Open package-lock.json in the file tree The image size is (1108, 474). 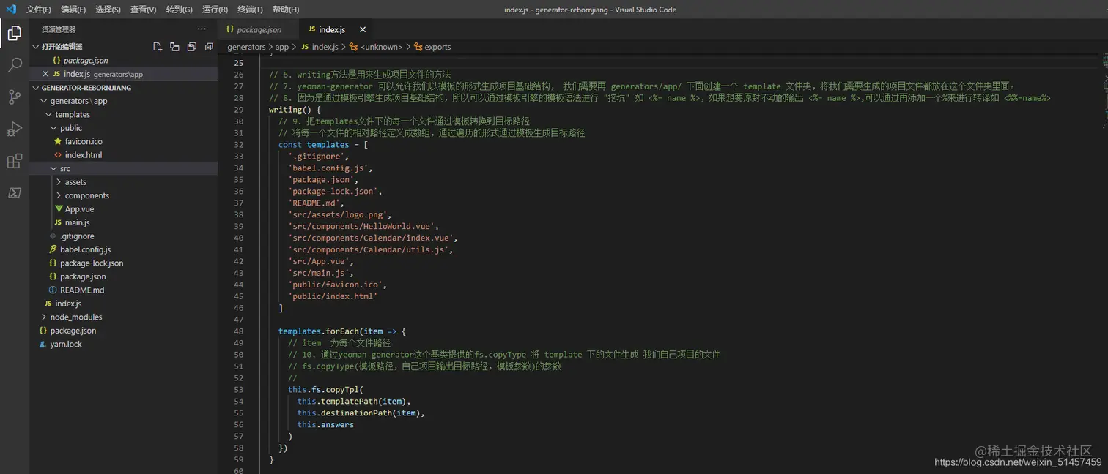pyautogui.click(x=92, y=263)
